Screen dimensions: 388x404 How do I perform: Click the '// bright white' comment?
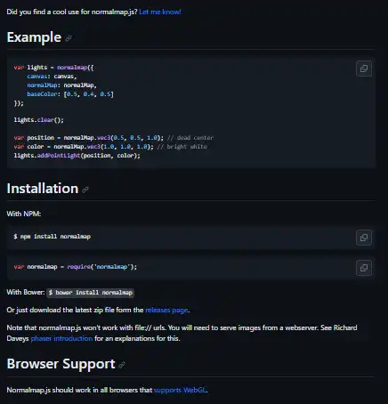[182, 147]
